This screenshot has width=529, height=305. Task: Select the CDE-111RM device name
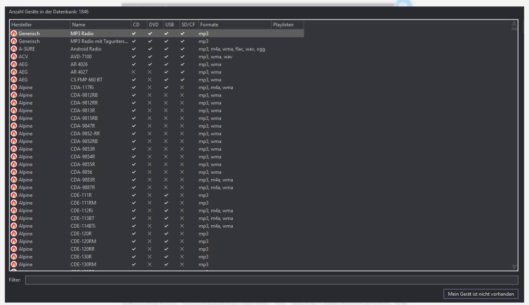(83, 203)
